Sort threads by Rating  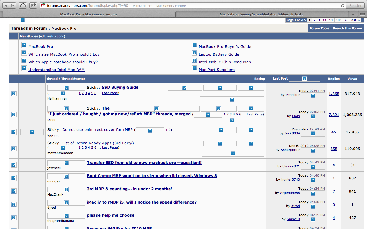click(x=259, y=79)
